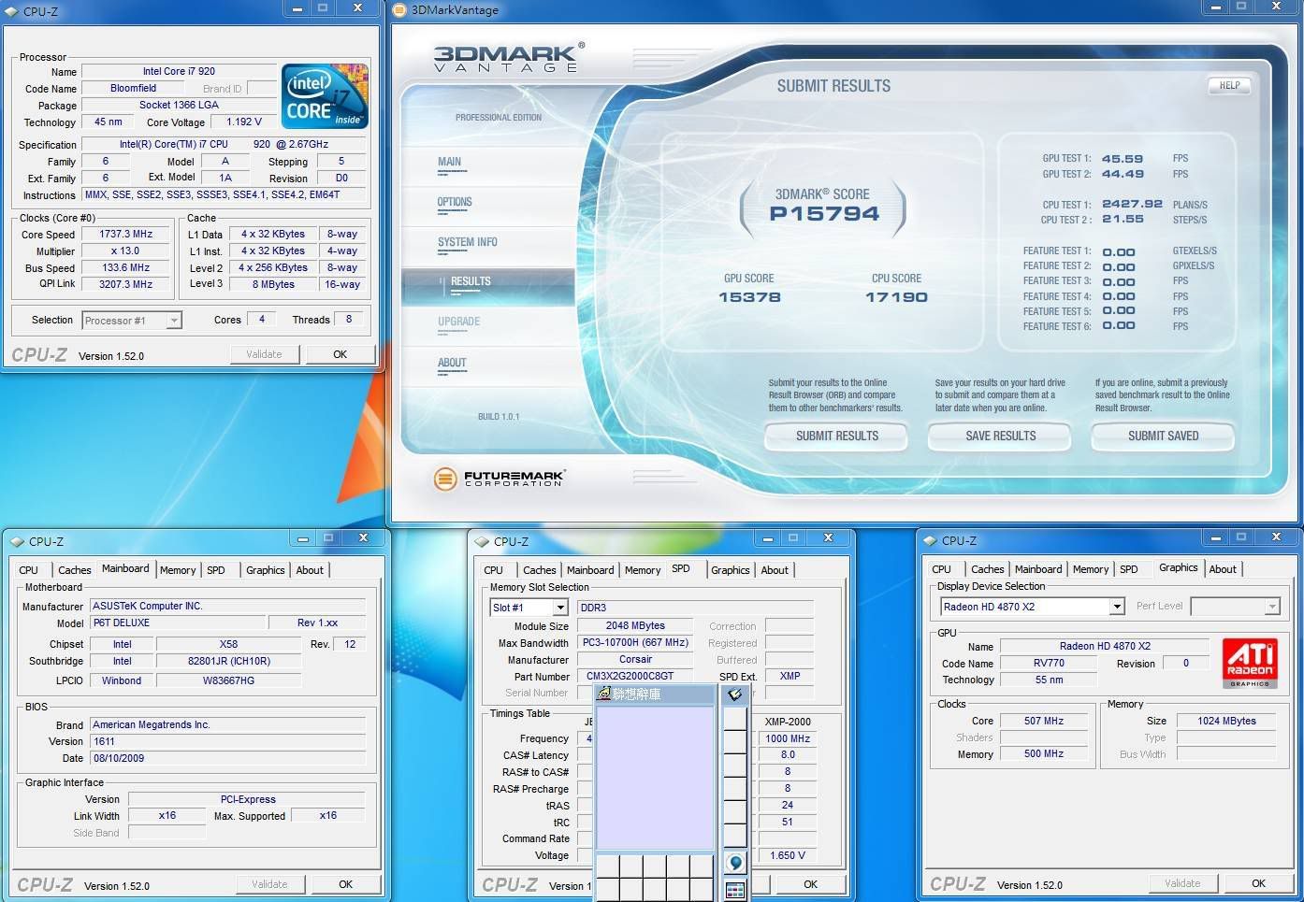1304x902 pixels.
Task: Click the Futuremark Corporation logo
Action: (x=500, y=479)
